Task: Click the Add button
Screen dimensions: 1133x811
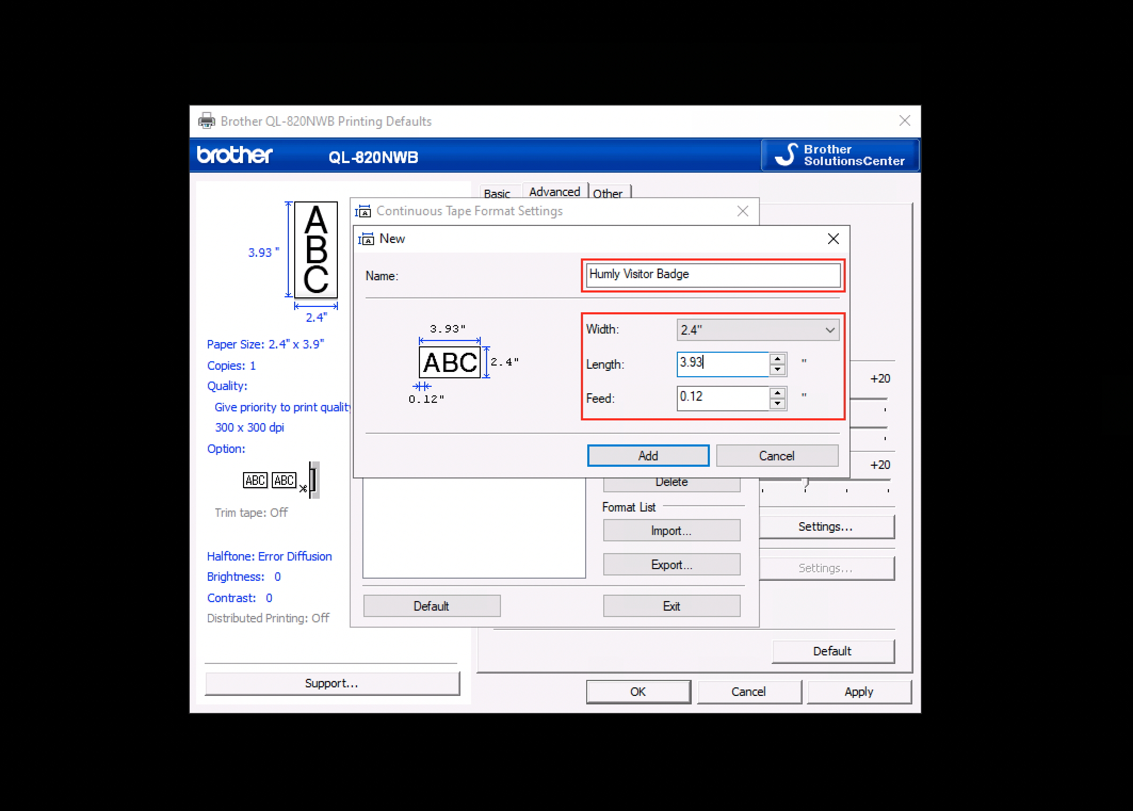Action: click(648, 456)
